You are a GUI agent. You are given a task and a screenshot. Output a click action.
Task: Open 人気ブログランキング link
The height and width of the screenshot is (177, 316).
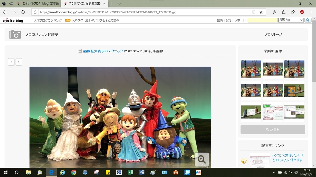pyautogui.click(x=48, y=20)
